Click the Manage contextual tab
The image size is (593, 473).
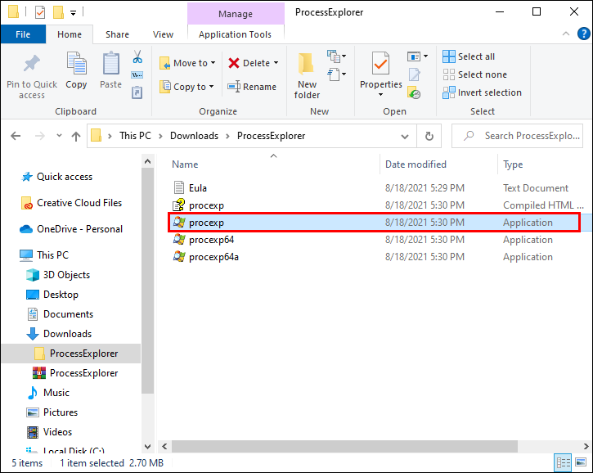coord(236,14)
